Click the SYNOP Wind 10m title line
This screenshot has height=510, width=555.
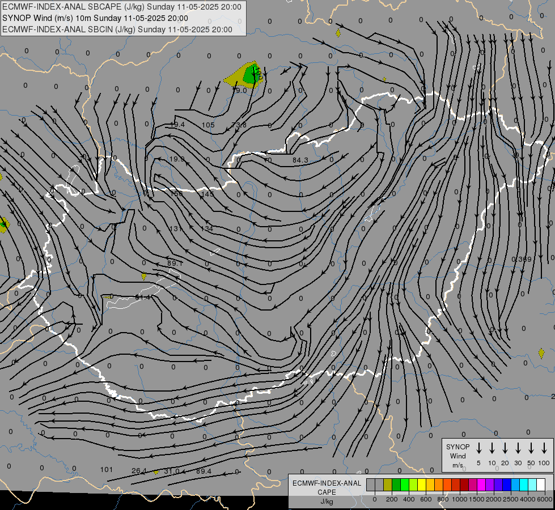pos(95,18)
